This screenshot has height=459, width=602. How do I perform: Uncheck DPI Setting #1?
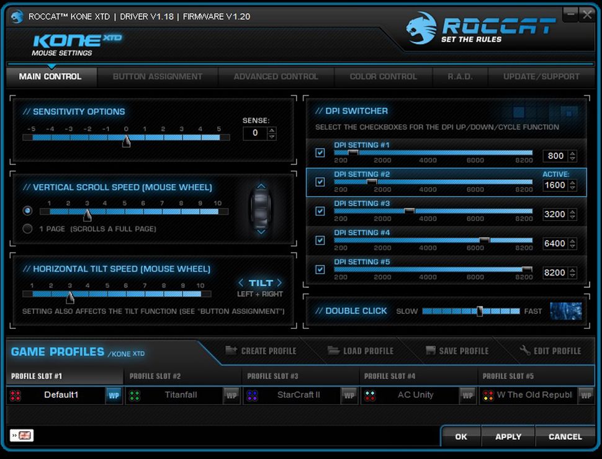click(320, 153)
